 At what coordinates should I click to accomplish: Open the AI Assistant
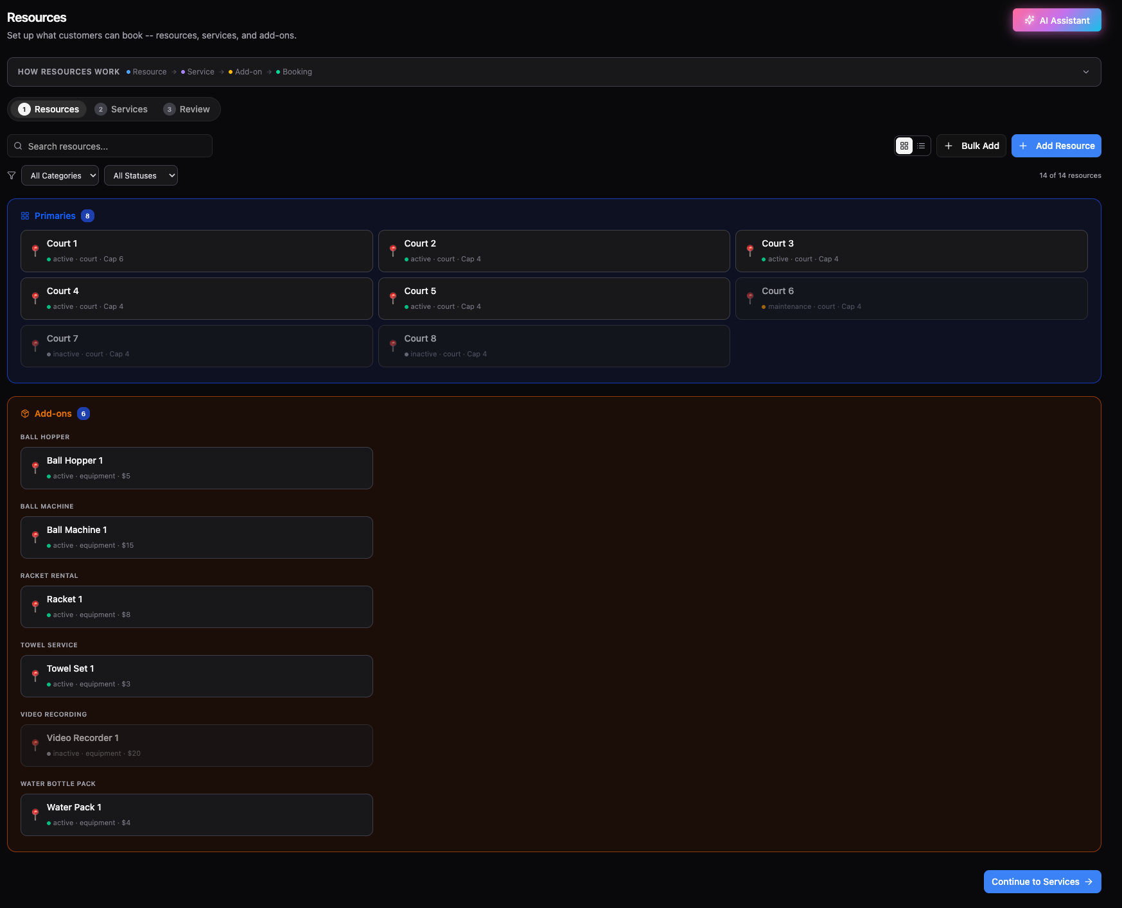pos(1056,20)
